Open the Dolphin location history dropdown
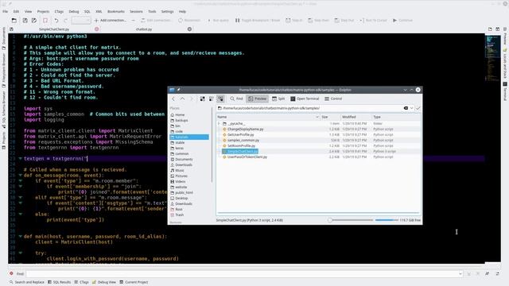 point(412,108)
